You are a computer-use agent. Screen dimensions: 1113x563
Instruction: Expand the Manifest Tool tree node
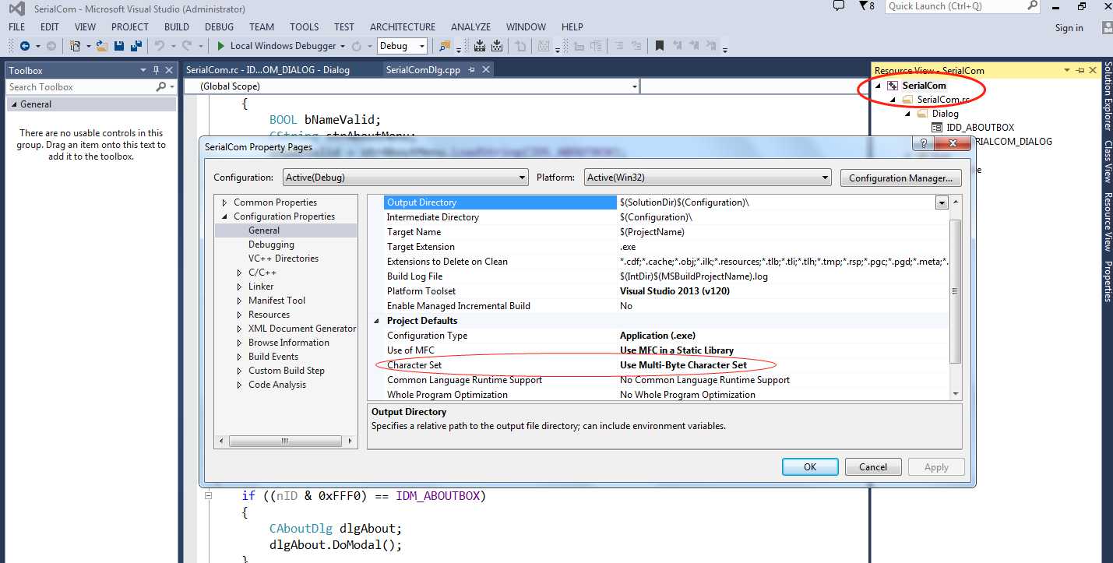[x=240, y=301]
